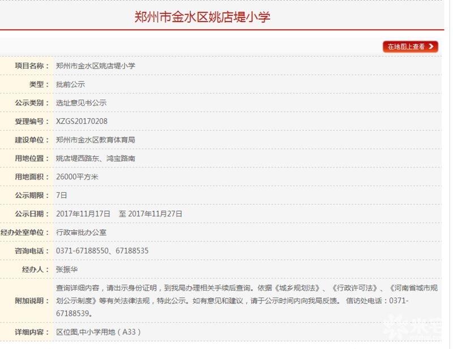The image size is (453, 349).
Task: Select start date 2017年11月17日
Action: [83, 214]
